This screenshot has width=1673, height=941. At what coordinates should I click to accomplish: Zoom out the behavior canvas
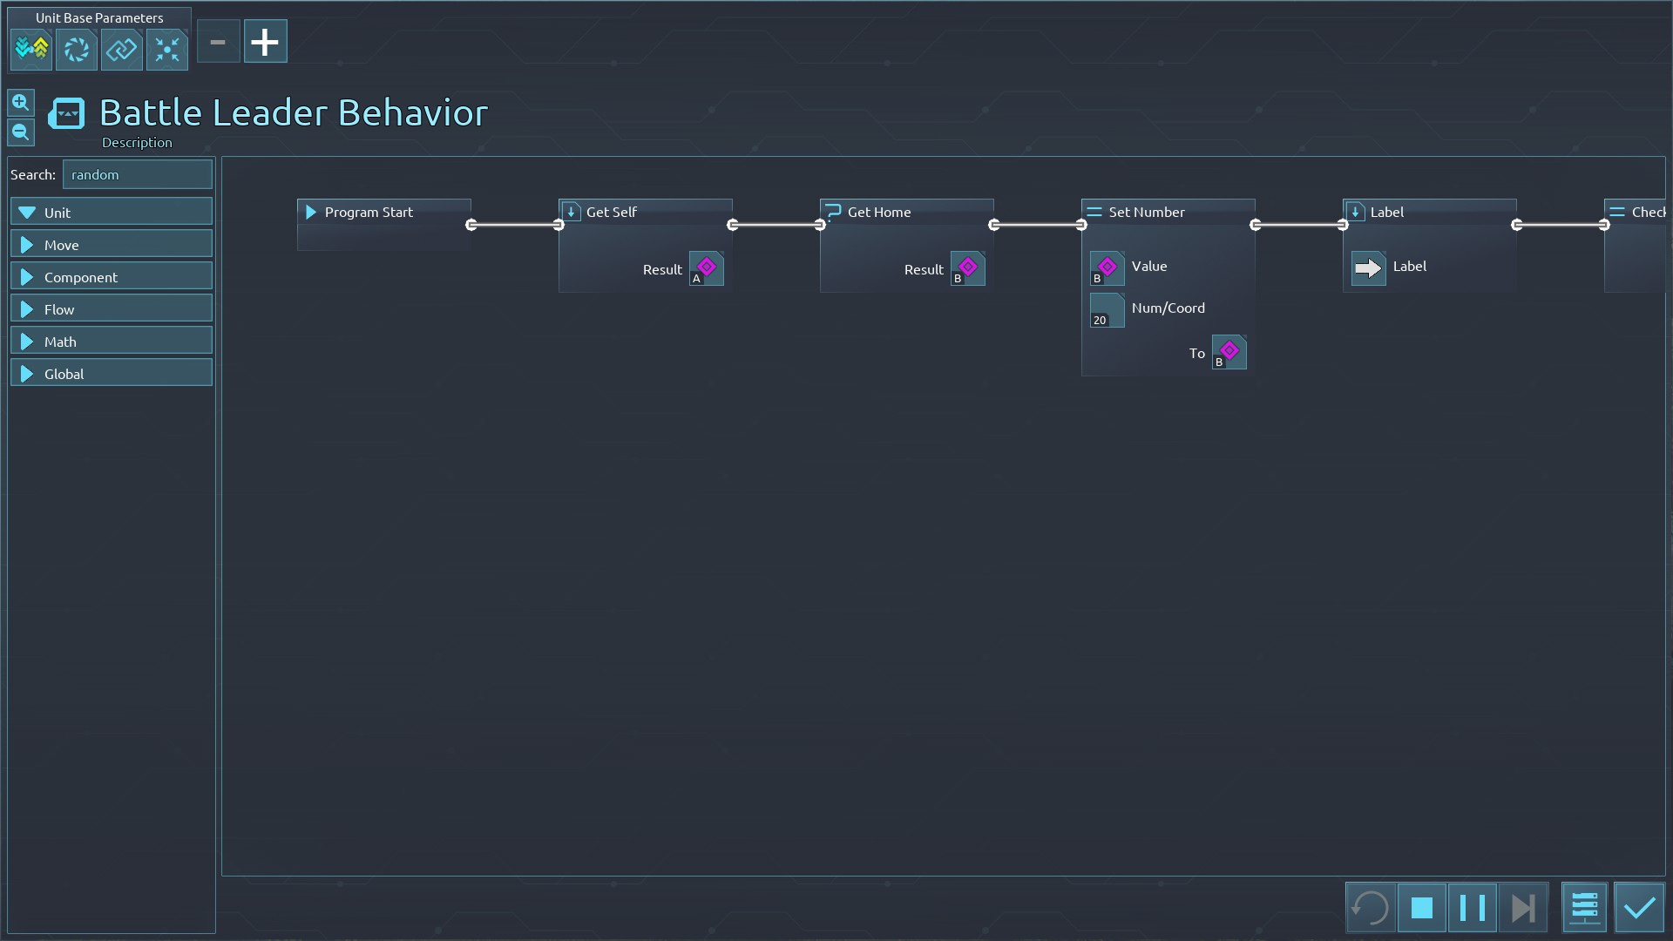click(21, 132)
